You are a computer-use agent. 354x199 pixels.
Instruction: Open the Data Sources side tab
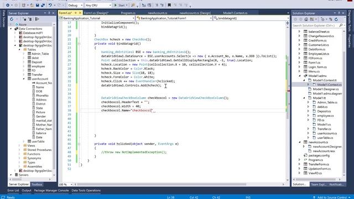[3, 19]
